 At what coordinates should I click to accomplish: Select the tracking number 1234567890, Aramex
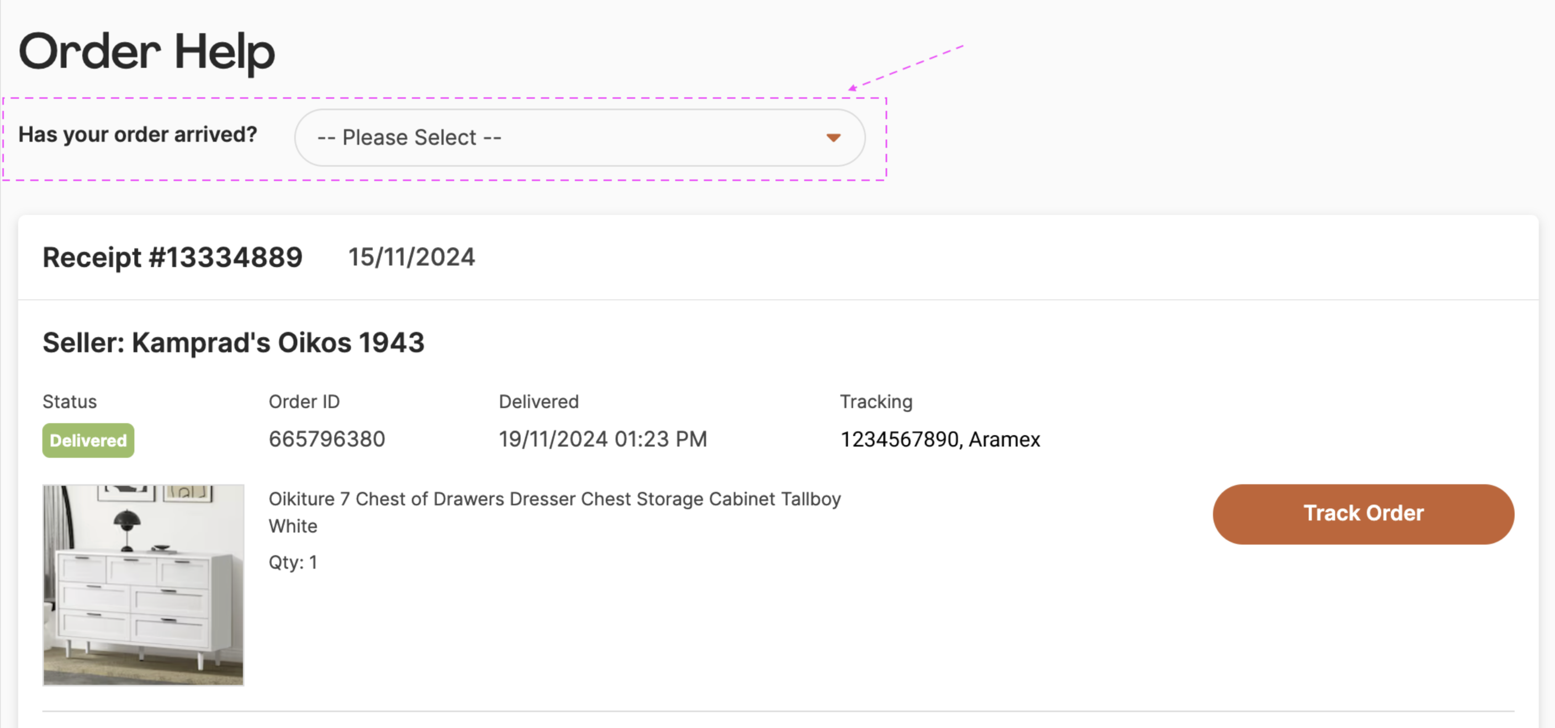(939, 440)
